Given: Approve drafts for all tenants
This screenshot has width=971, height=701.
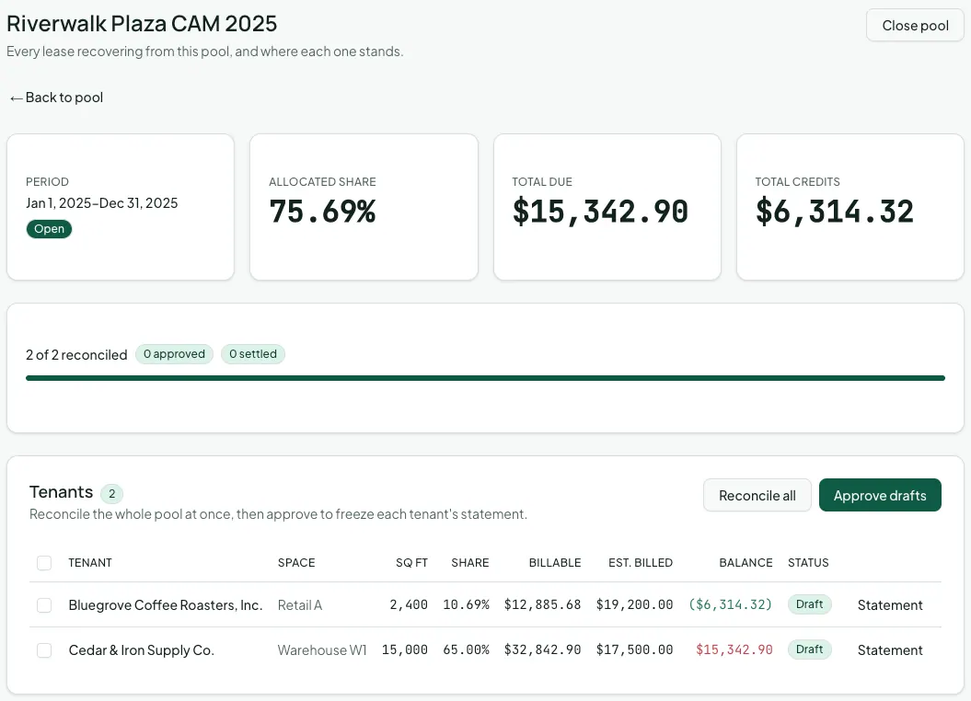Looking at the screenshot, I should point(880,495).
